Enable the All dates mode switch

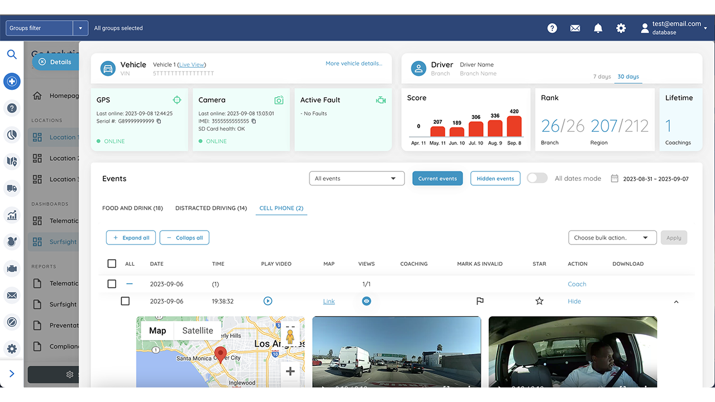click(x=537, y=178)
